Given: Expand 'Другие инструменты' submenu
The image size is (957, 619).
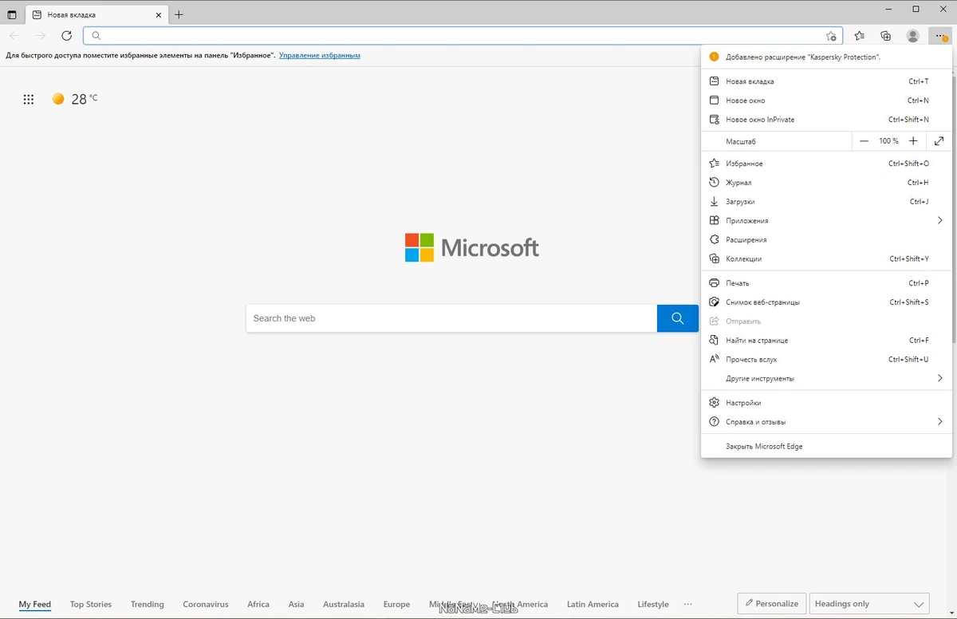Looking at the screenshot, I should tap(826, 379).
